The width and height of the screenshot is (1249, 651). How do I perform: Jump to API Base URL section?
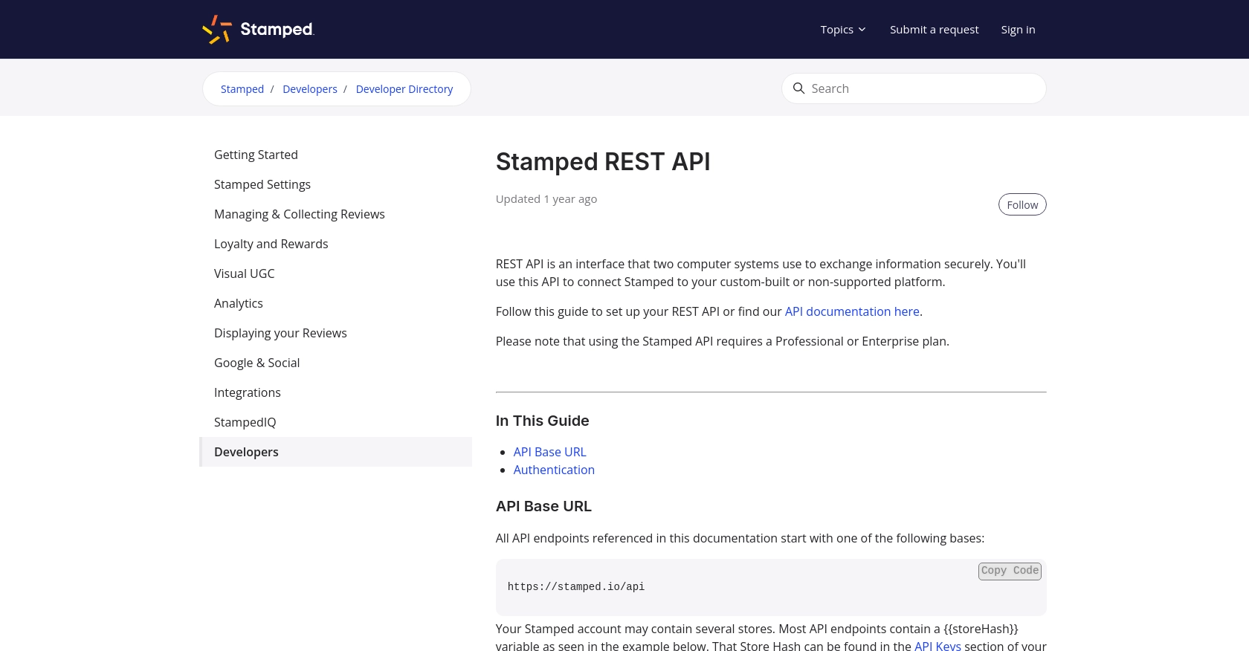click(x=549, y=452)
